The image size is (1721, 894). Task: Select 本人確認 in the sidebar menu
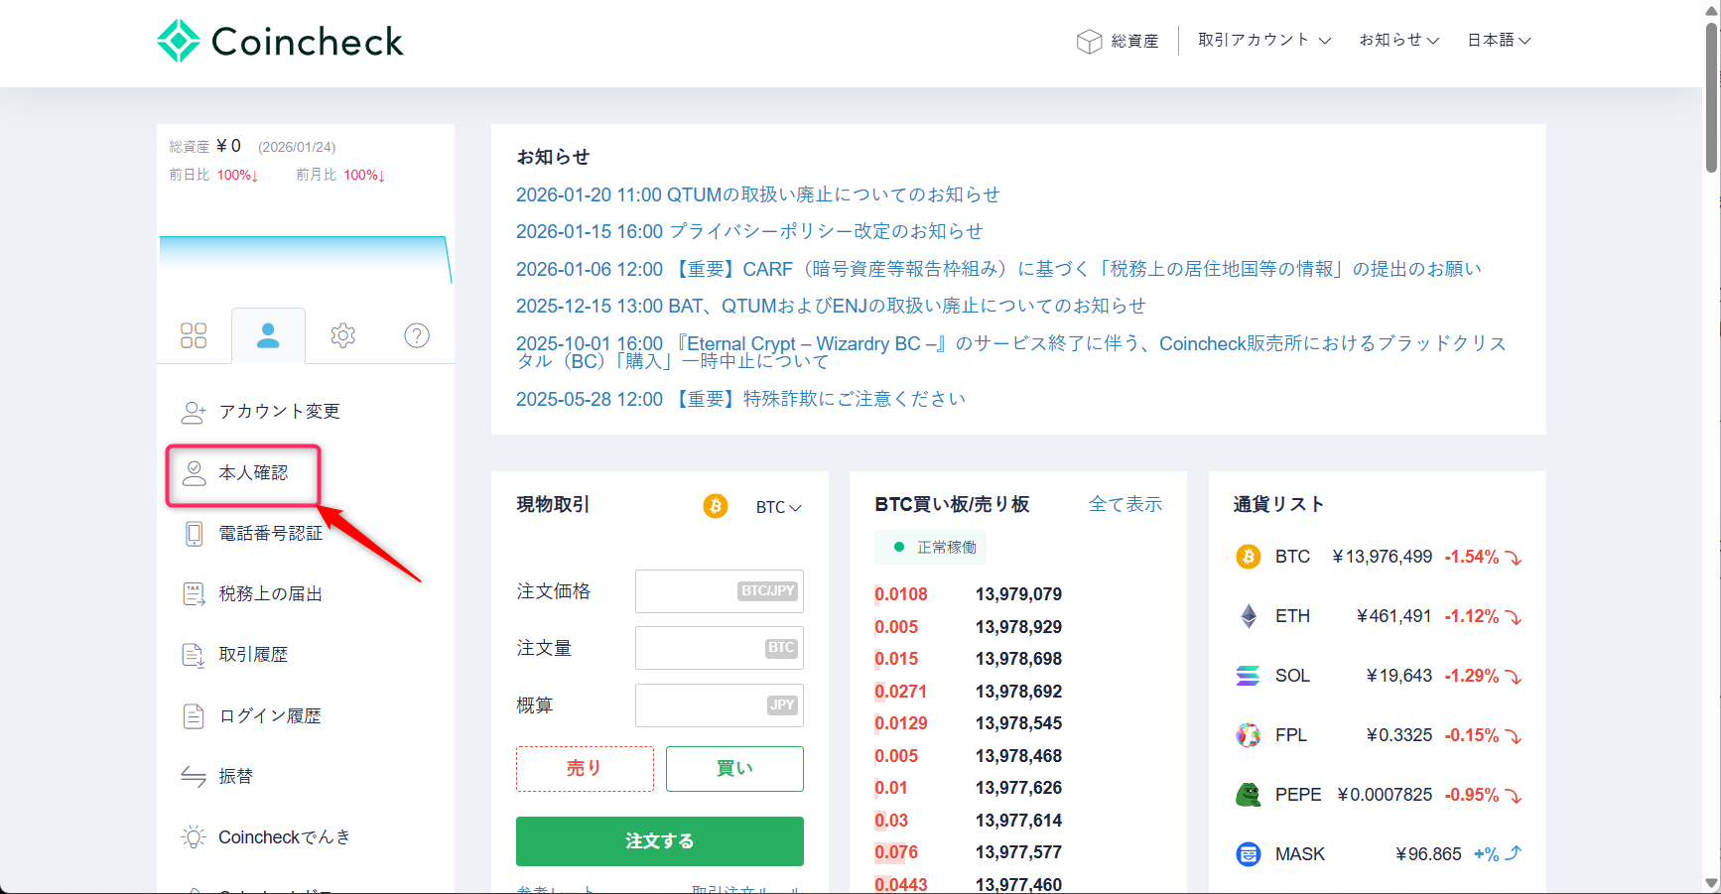point(253,473)
